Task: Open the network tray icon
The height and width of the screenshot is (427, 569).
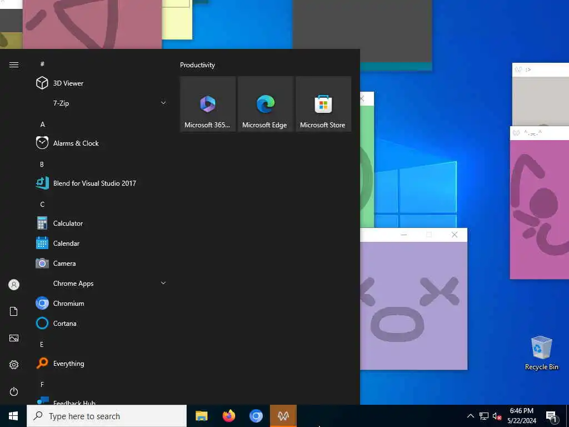Action: pyautogui.click(x=484, y=416)
